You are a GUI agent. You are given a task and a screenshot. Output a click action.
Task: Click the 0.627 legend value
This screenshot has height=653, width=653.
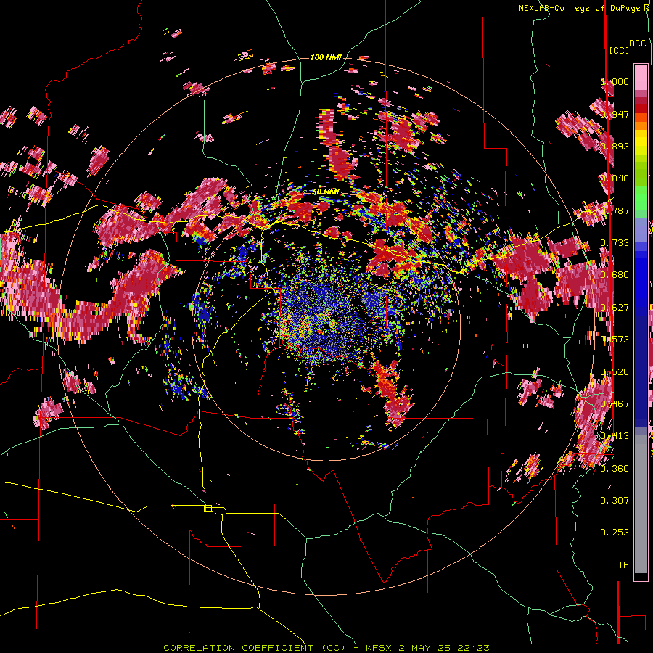pos(615,308)
